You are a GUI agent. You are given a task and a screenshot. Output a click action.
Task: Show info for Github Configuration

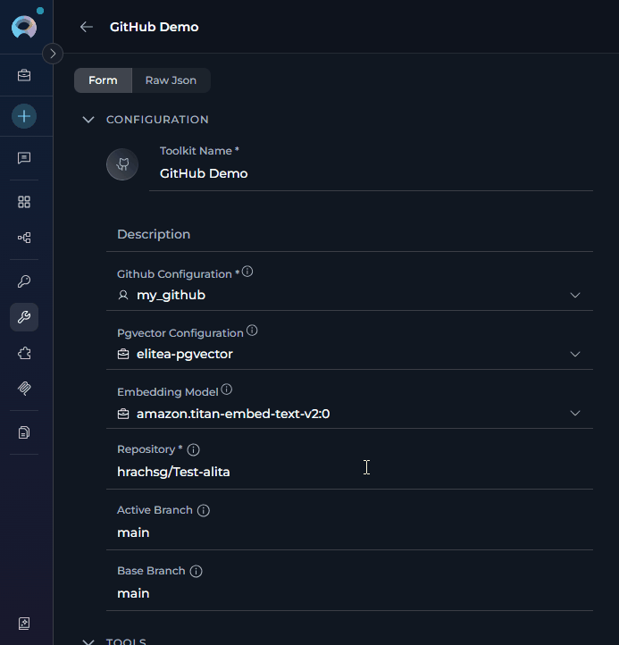[247, 272]
